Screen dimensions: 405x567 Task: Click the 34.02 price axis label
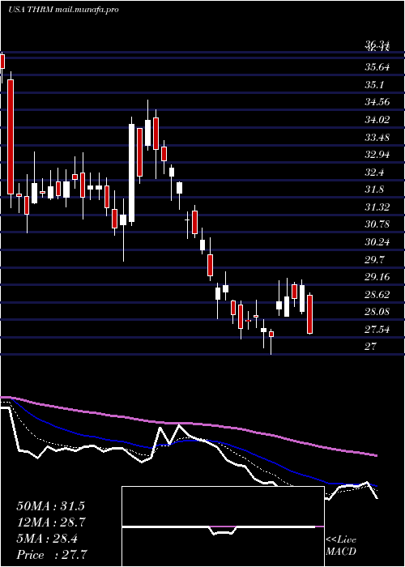click(377, 119)
